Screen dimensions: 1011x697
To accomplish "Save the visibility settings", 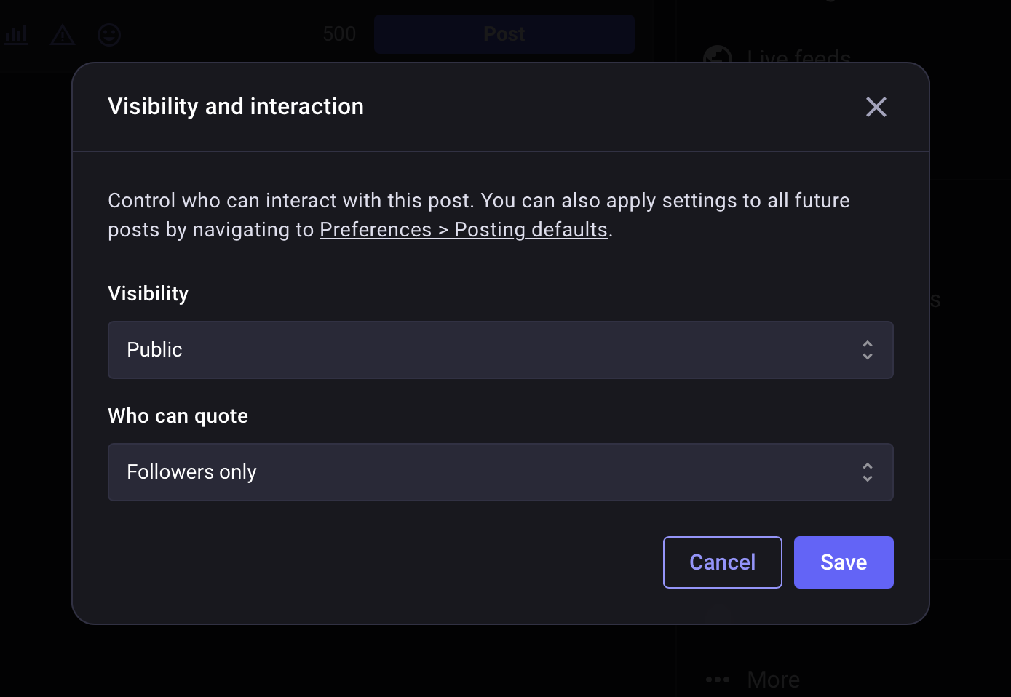I will pyautogui.click(x=843, y=562).
